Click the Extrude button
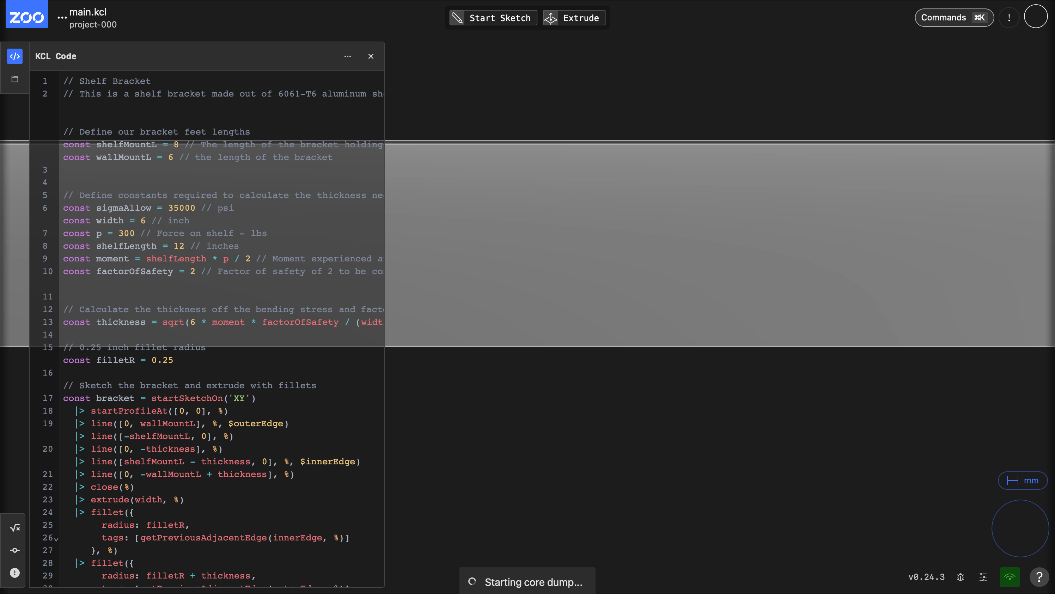 (x=574, y=18)
